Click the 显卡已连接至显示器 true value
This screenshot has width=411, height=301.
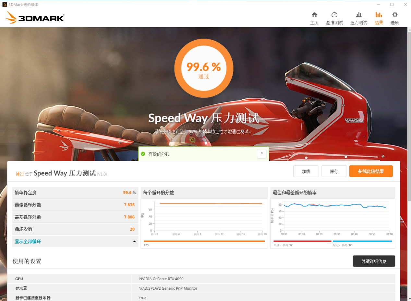(x=143, y=298)
